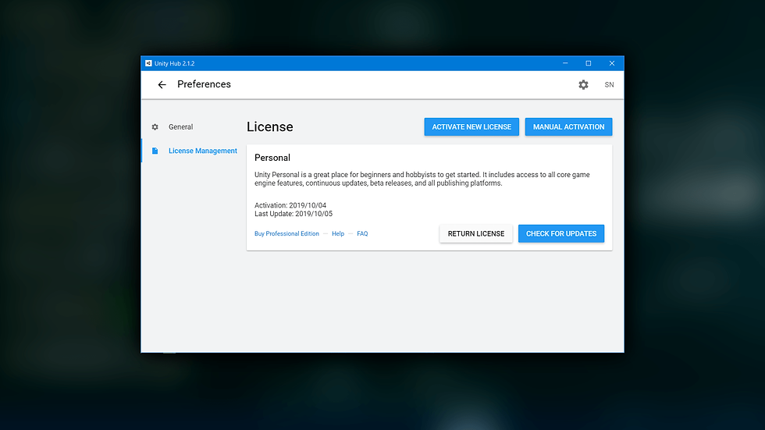Click the License Management document icon
Image resolution: width=765 pixels, height=430 pixels.
[x=155, y=151]
